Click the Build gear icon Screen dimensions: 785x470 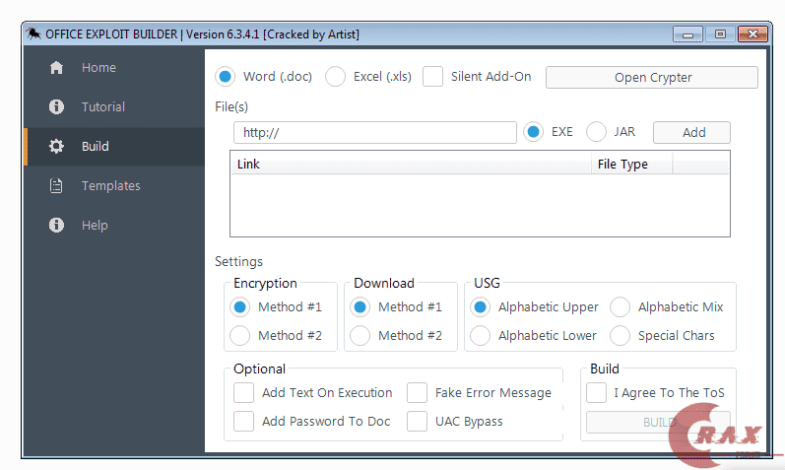point(56,147)
